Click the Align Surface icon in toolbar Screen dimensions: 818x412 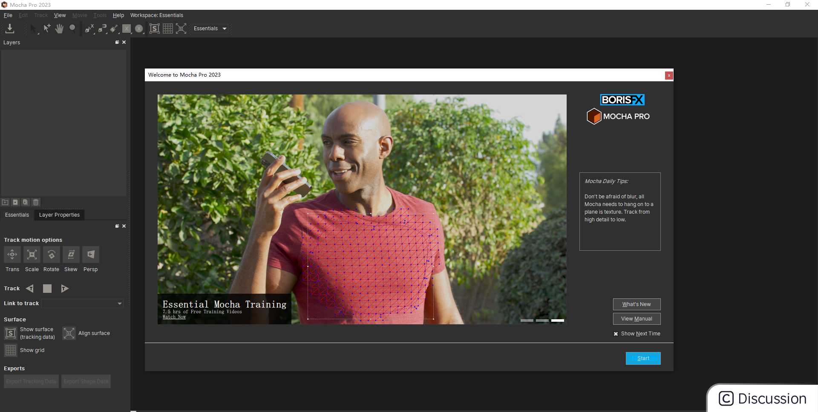click(x=181, y=29)
